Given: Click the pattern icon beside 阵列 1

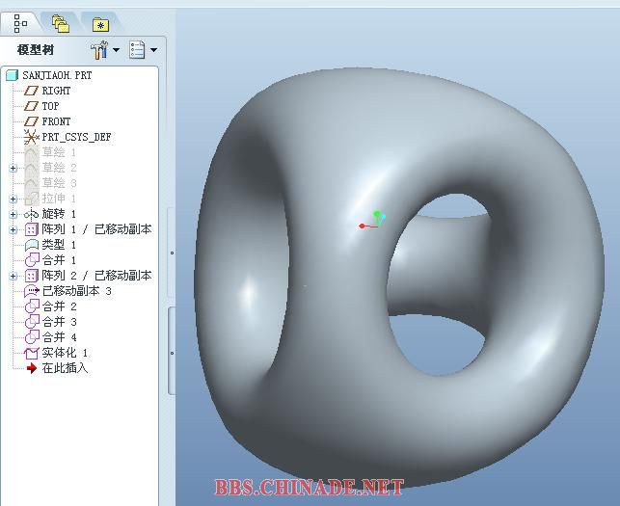Looking at the screenshot, I should [31, 229].
